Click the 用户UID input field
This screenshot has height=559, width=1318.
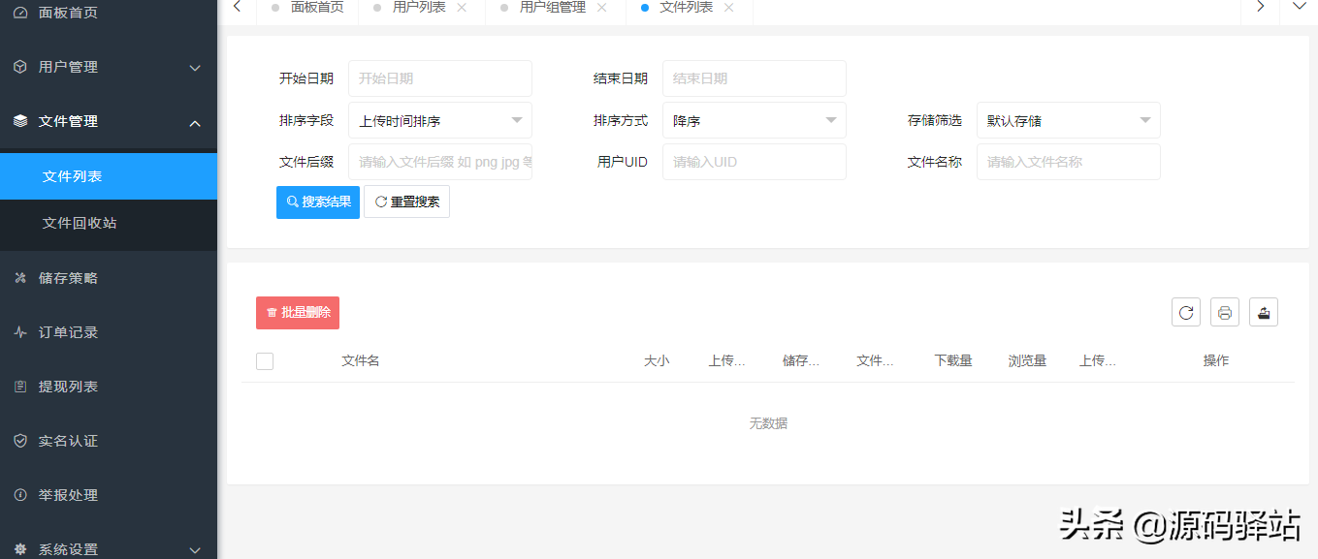[x=754, y=162]
